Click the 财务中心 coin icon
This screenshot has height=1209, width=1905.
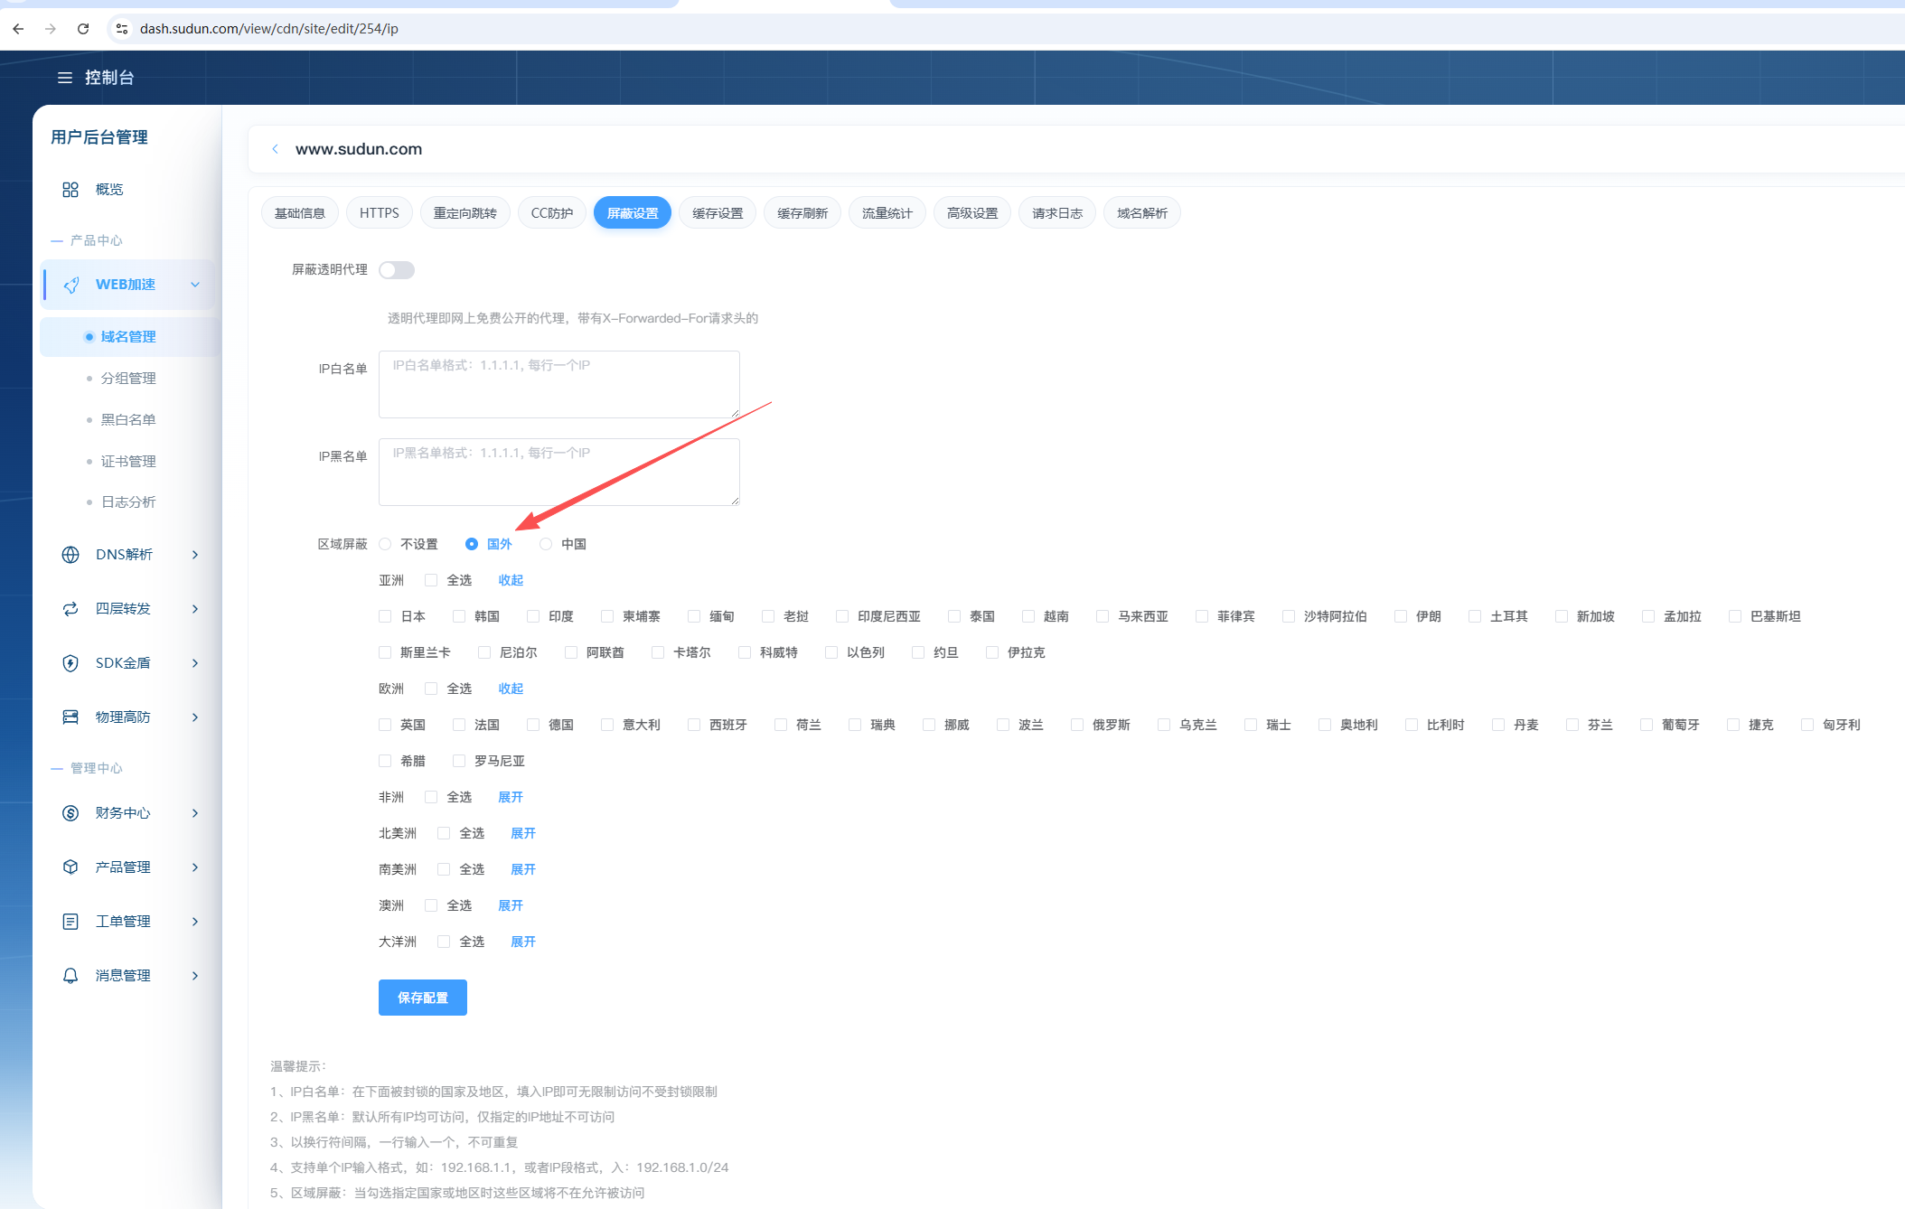[70, 813]
